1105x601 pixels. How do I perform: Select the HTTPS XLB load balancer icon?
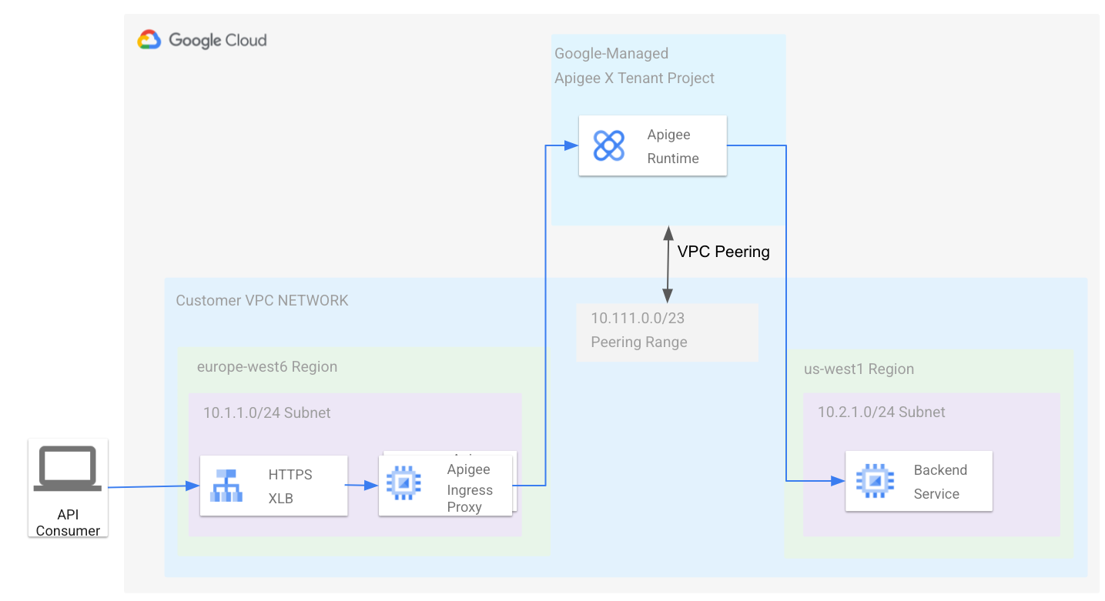click(x=228, y=485)
